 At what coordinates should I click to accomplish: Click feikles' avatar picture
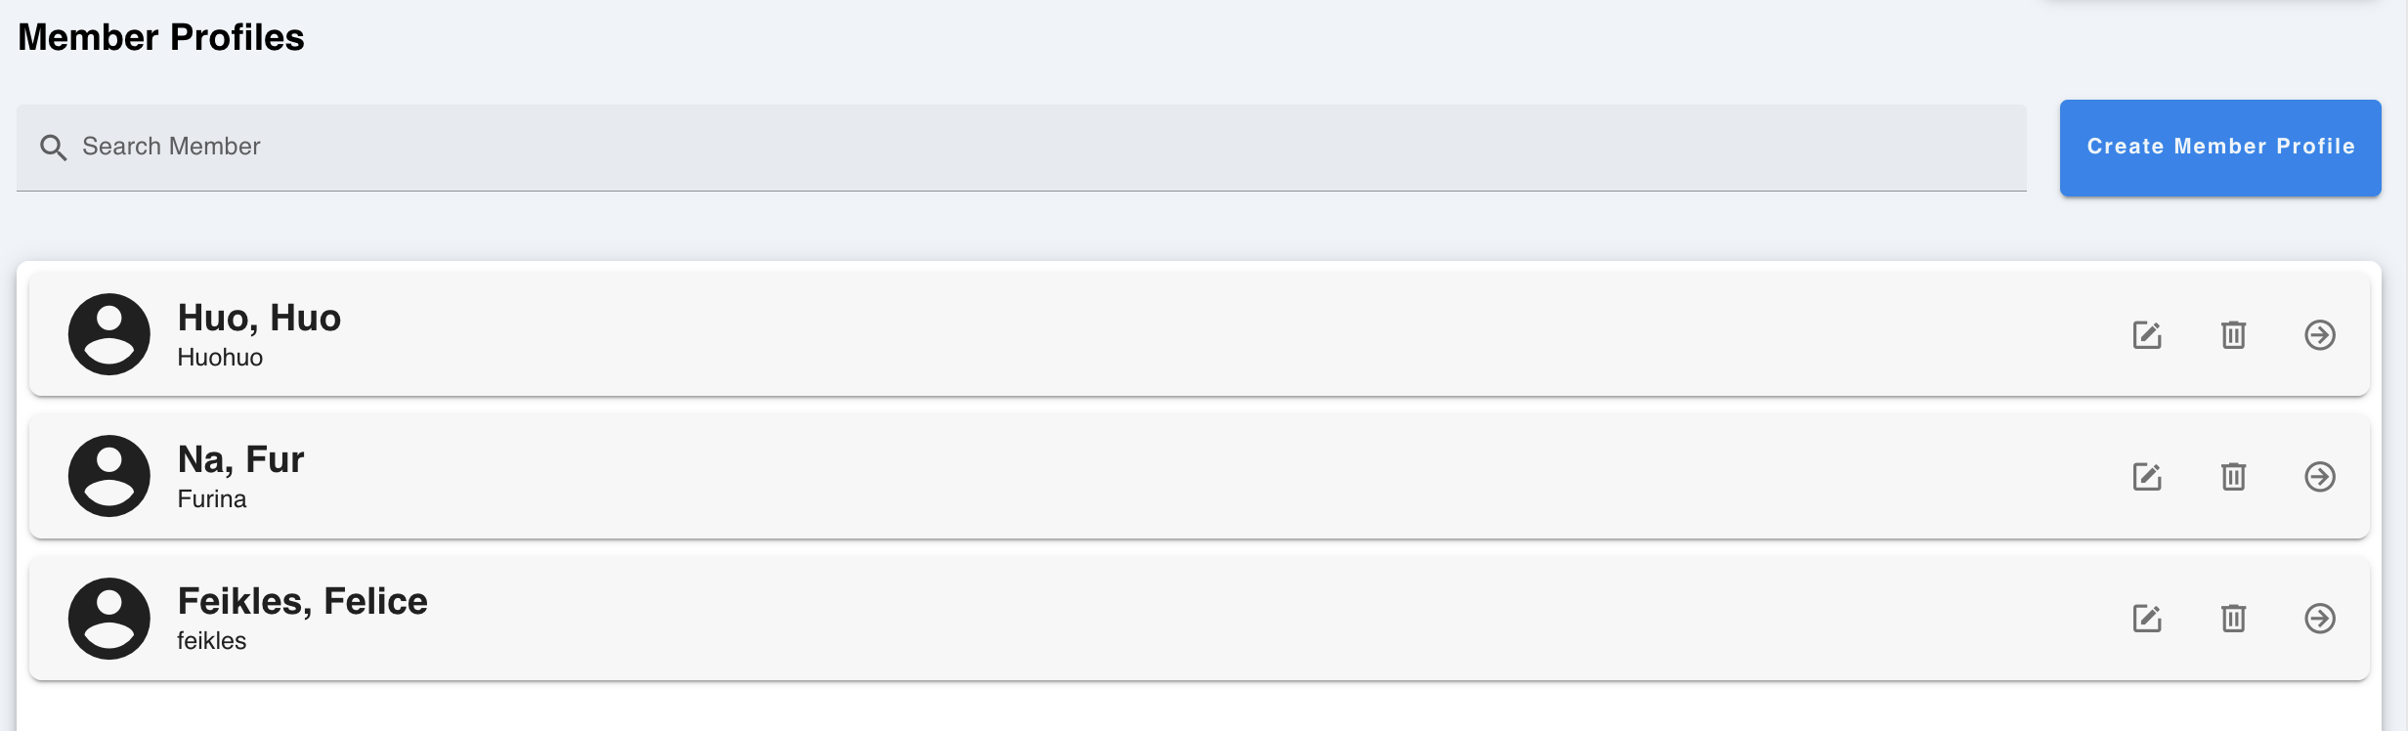click(x=108, y=618)
